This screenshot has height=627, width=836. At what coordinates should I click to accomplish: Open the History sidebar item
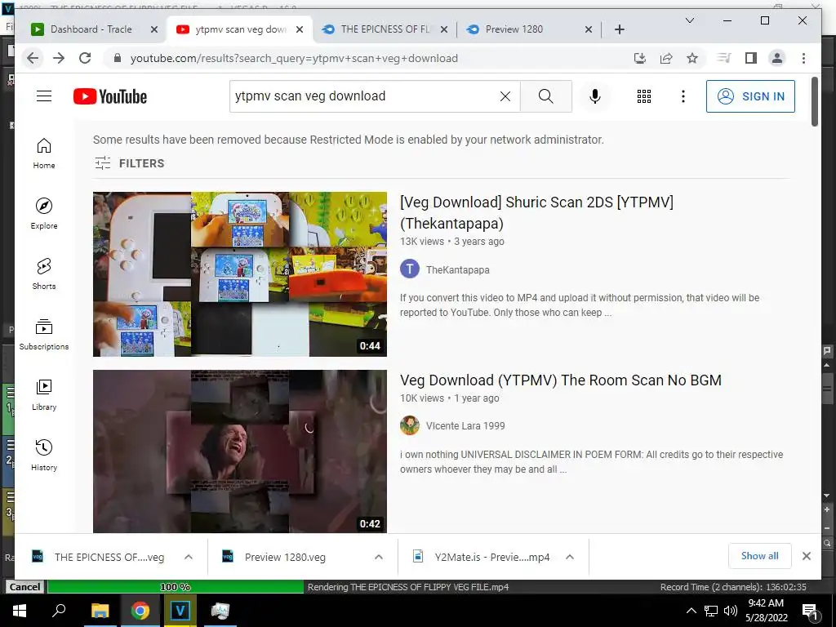[x=44, y=455]
